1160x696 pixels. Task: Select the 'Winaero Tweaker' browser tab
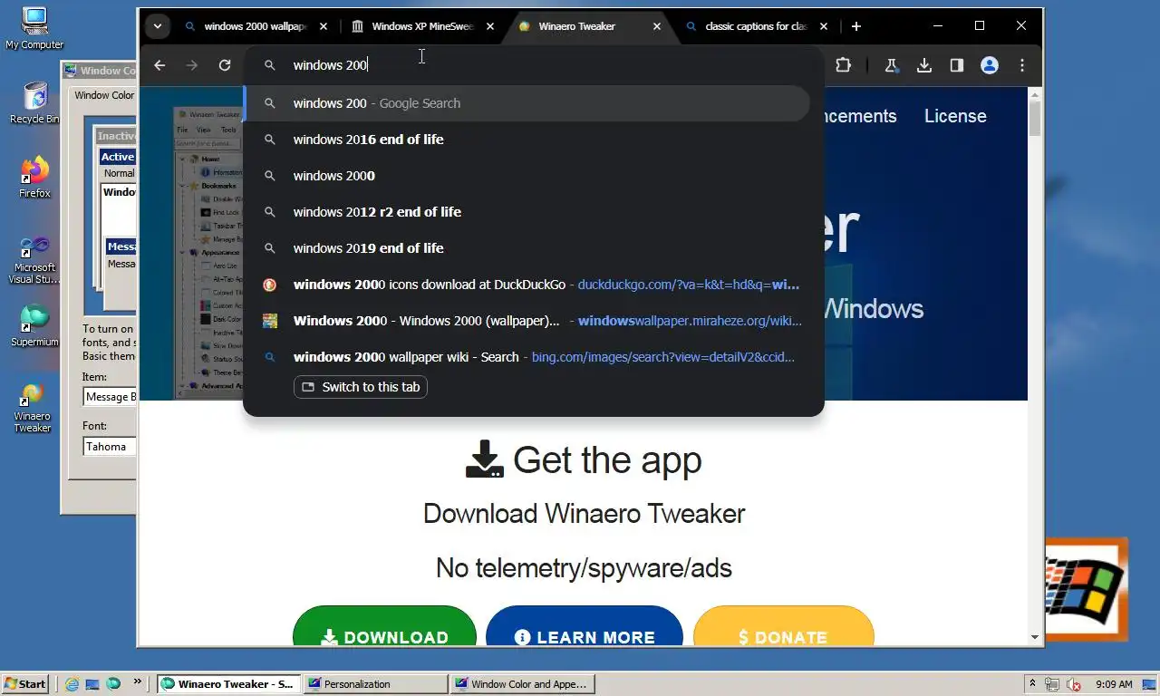point(589,26)
